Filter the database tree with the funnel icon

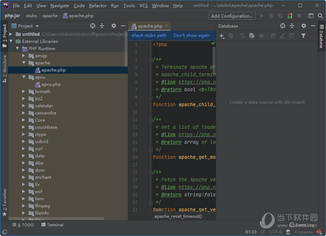pyautogui.click(x=303, y=36)
